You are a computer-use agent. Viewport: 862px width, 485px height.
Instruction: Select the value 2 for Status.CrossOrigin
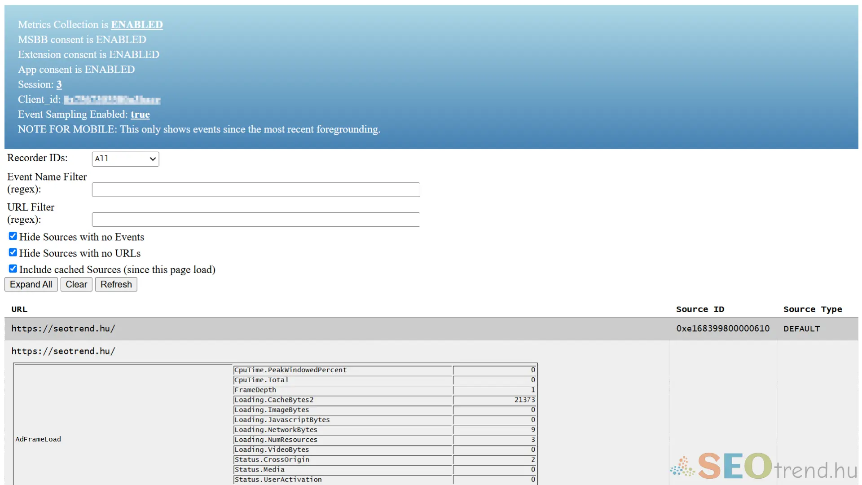point(533,459)
